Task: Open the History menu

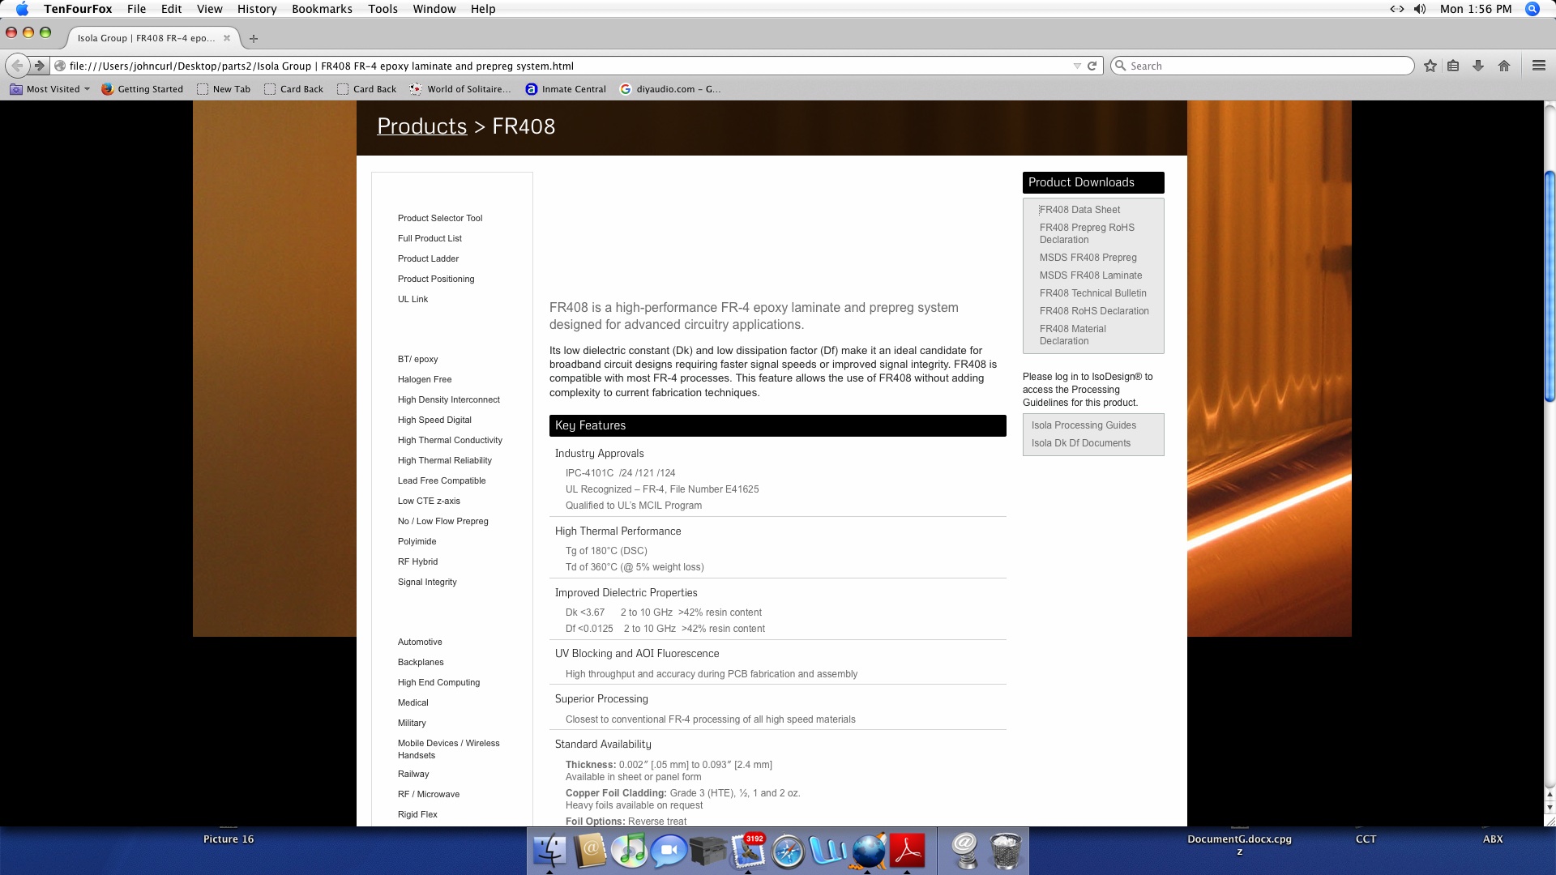Action: (257, 9)
